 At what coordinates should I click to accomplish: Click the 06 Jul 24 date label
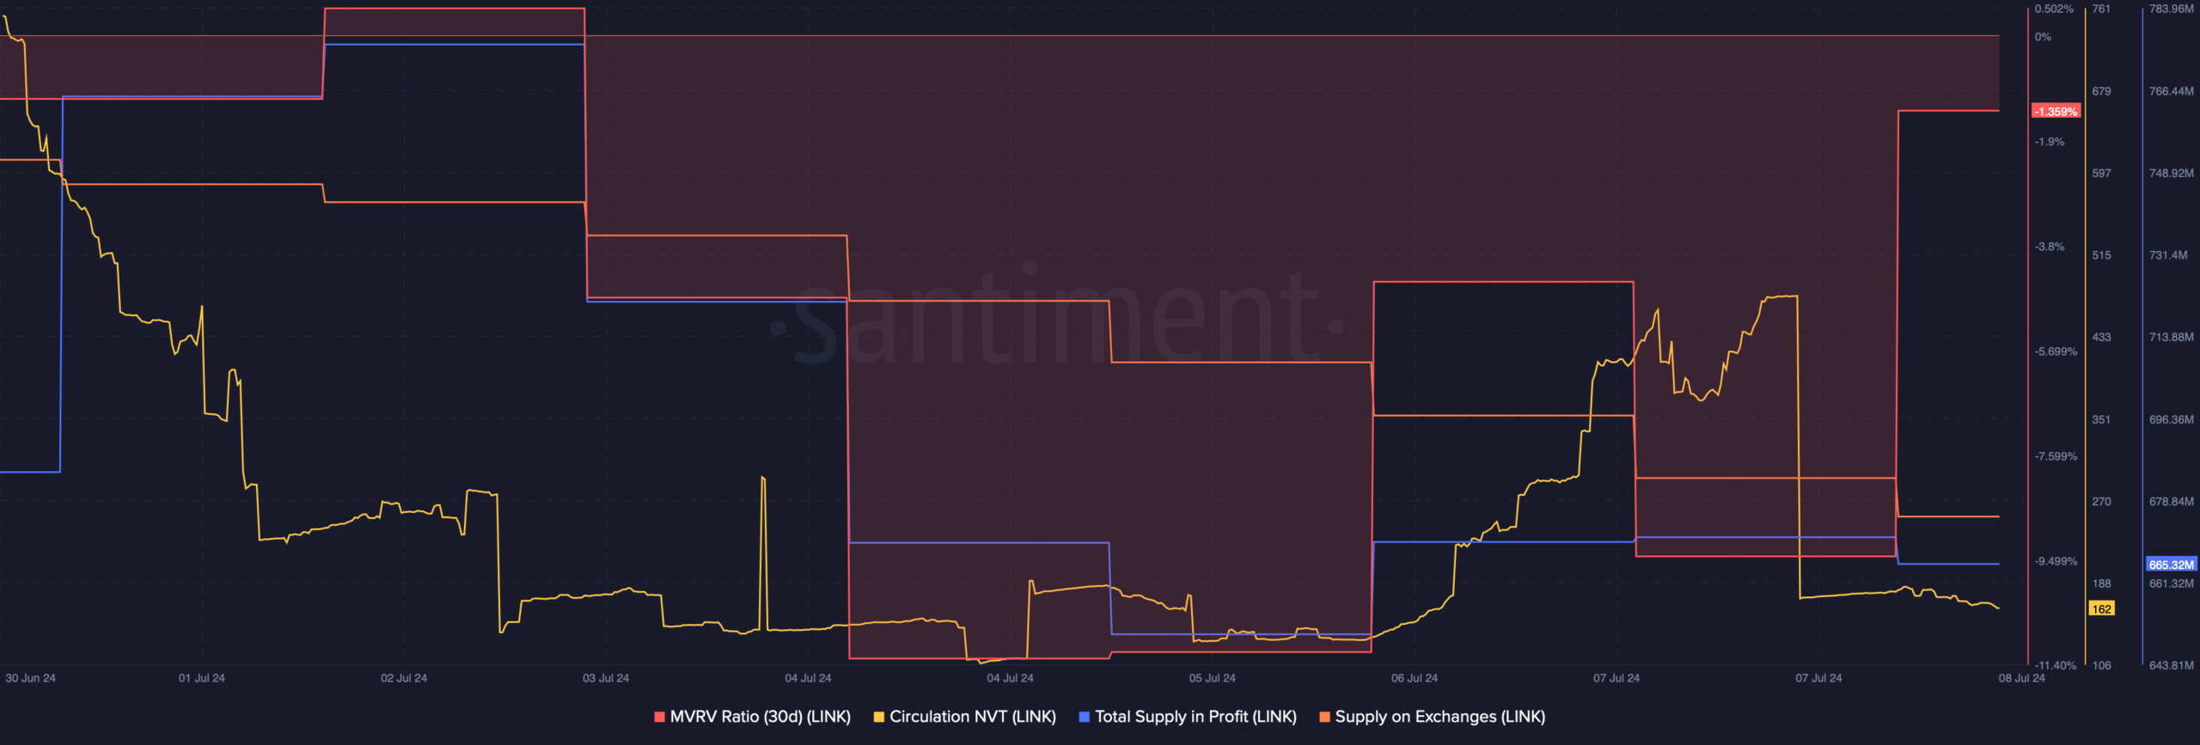click(1415, 678)
